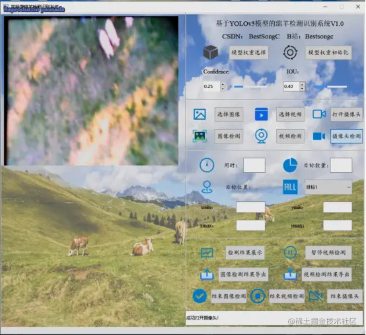Decrease Confidence with spinbox down arrow
Image resolution: width=366 pixels, height=335 pixels.
pos(223,89)
